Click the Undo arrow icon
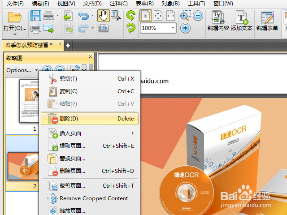This screenshot has width=287, height=215. coord(83,16)
